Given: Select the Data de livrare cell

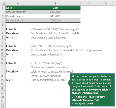Looking at the screenshot, I should coord(18,16).
